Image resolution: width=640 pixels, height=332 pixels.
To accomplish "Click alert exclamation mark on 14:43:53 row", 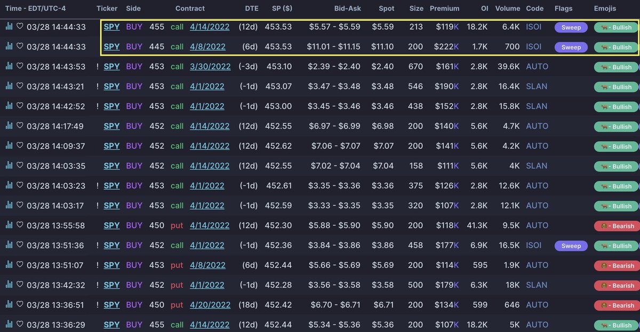I will 98,66.
